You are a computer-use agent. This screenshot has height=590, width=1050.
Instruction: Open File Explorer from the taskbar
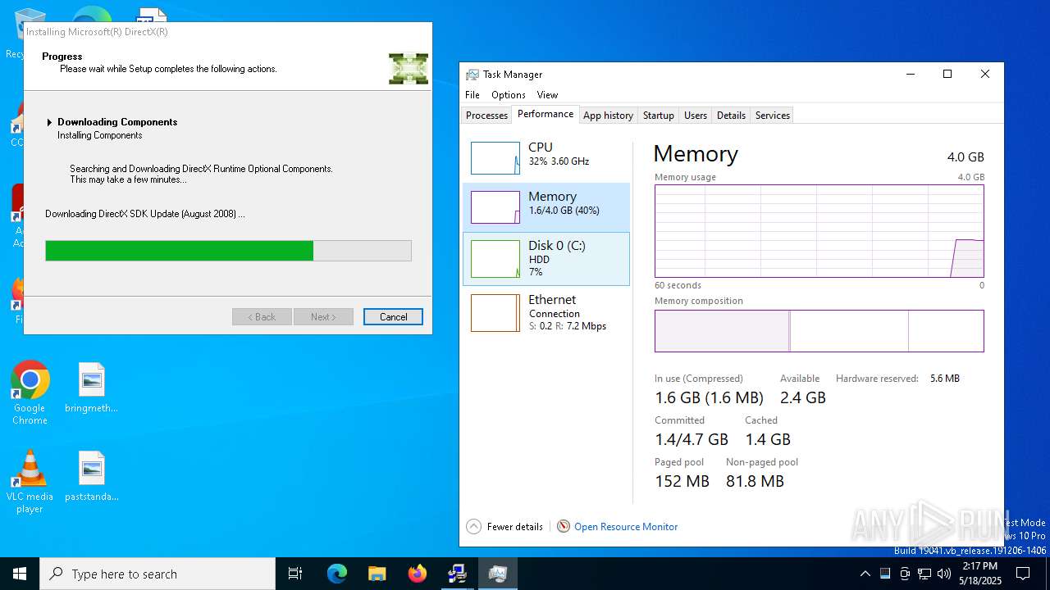pos(377,574)
